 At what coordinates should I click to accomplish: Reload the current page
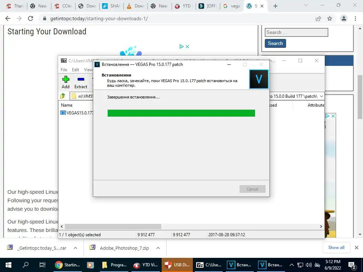pos(30,18)
